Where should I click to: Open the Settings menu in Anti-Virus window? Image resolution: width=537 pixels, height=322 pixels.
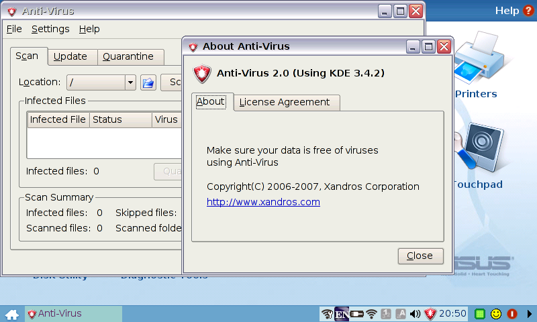point(50,29)
